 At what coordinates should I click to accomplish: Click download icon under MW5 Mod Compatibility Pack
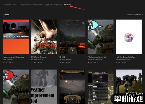point(117,63)
